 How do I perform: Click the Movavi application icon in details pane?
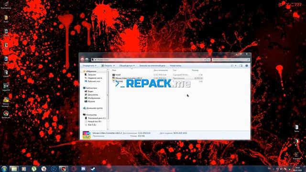tap(87, 135)
